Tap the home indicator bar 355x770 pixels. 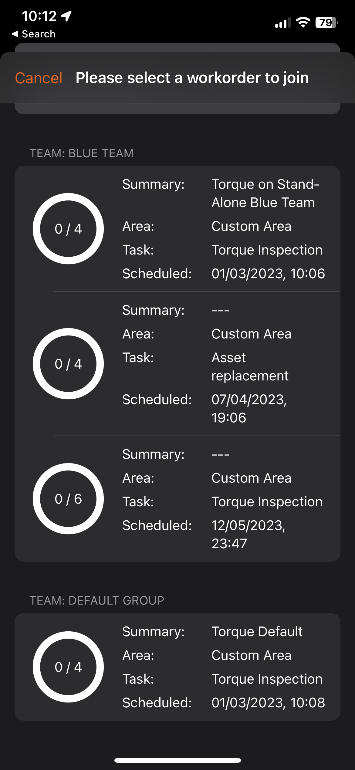tap(177, 760)
